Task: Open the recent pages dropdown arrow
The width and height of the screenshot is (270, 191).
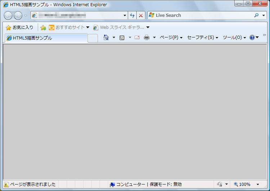Action: (26, 16)
